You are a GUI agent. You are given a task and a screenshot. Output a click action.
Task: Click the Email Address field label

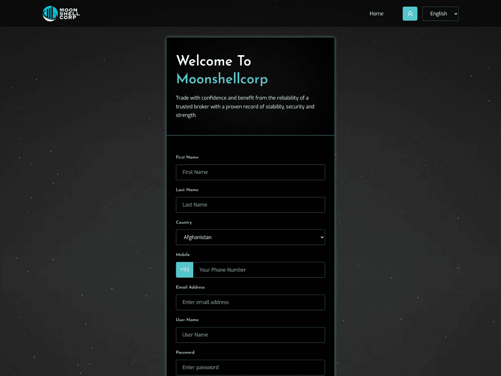[190, 287]
